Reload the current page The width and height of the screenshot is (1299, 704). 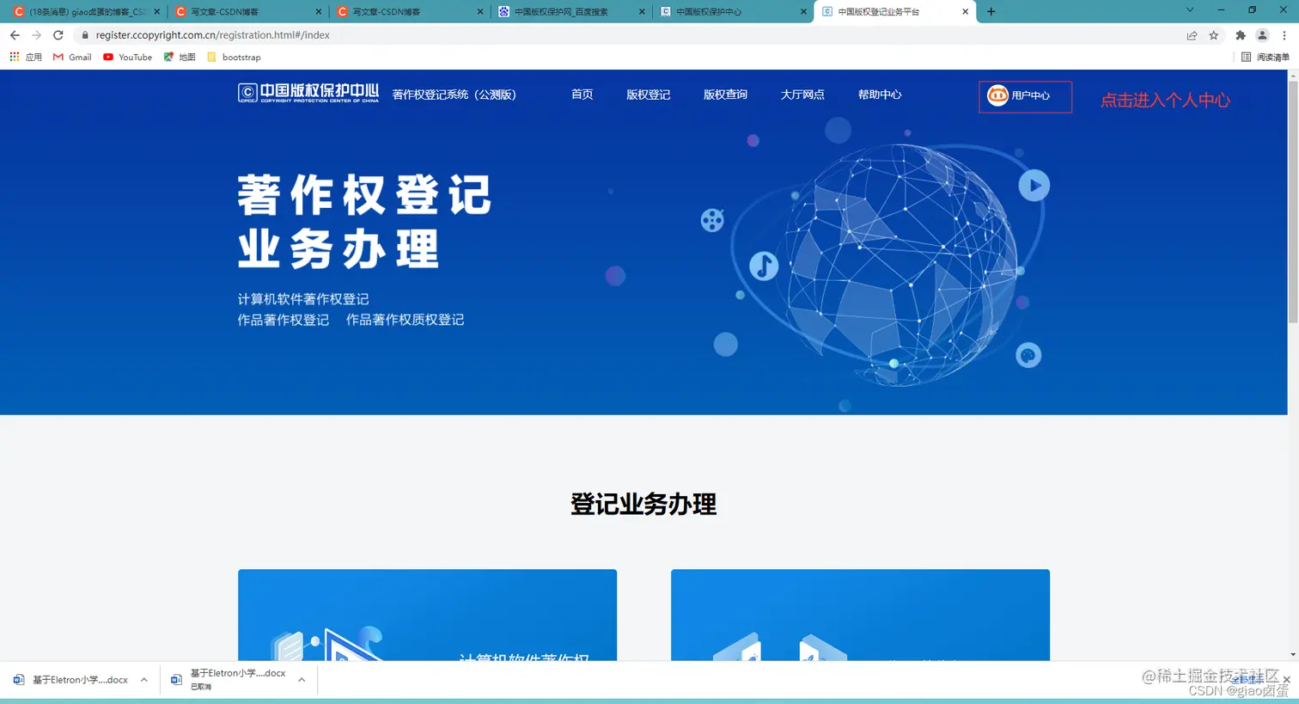coord(58,35)
